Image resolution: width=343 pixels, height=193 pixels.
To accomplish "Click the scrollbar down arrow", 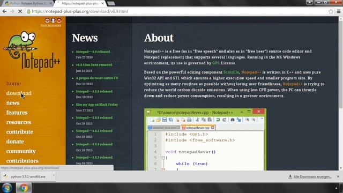I will click(x=341, y=168).
